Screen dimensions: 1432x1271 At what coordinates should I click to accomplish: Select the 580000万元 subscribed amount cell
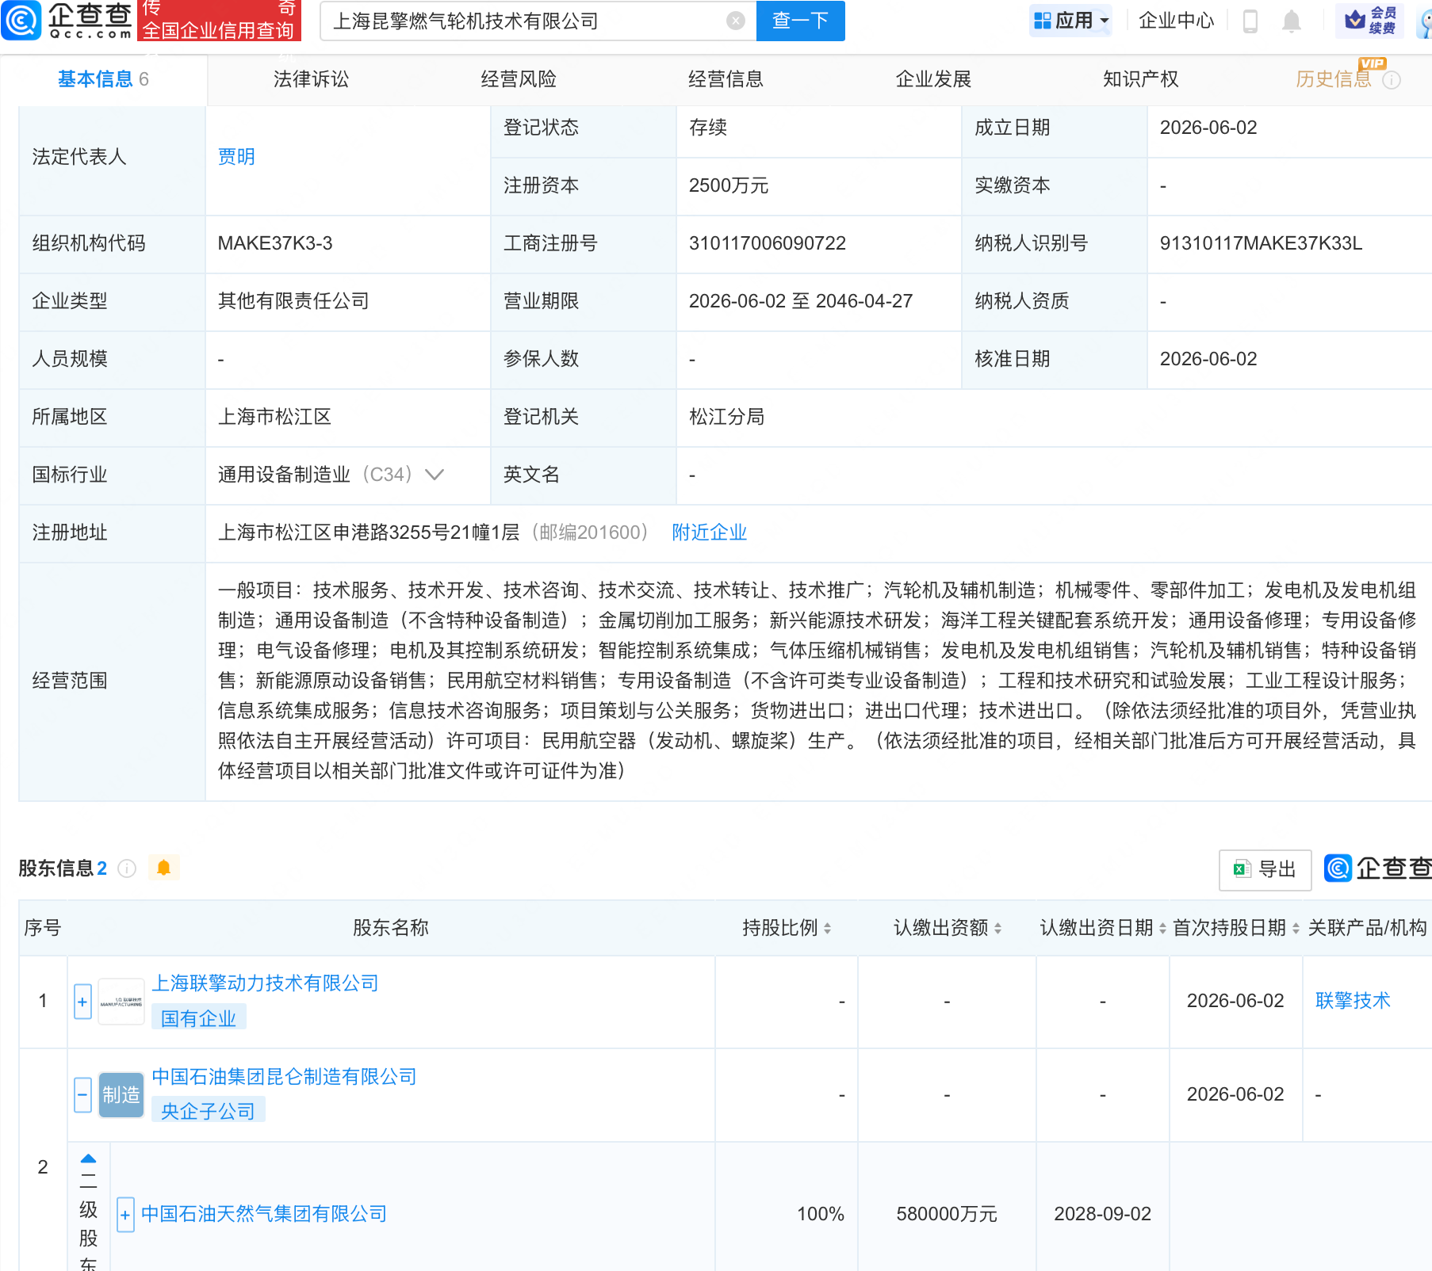pos(946,1214)
